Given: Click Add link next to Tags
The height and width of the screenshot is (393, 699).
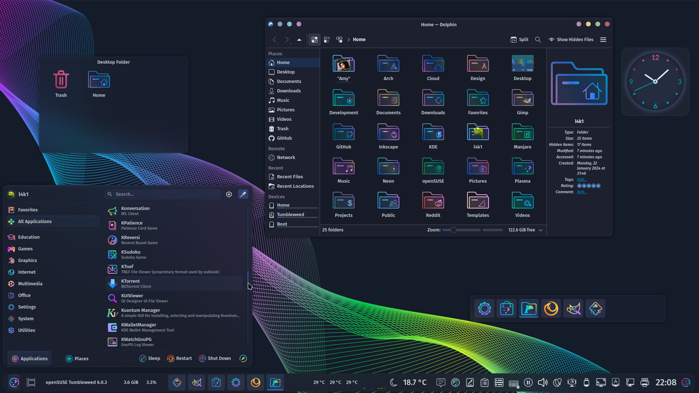Looking at the screenshot, I should pos(581,180).
